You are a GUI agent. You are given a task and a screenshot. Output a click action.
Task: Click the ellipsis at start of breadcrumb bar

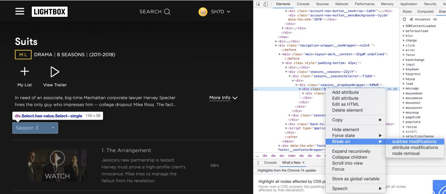(257, 156)
